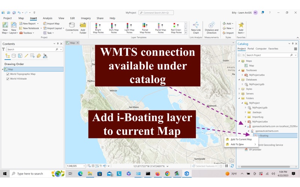The width and height of the screenshot is (300, 187).
Task: Open Distance and Direction tool
Action: click(x=211, y=28)
